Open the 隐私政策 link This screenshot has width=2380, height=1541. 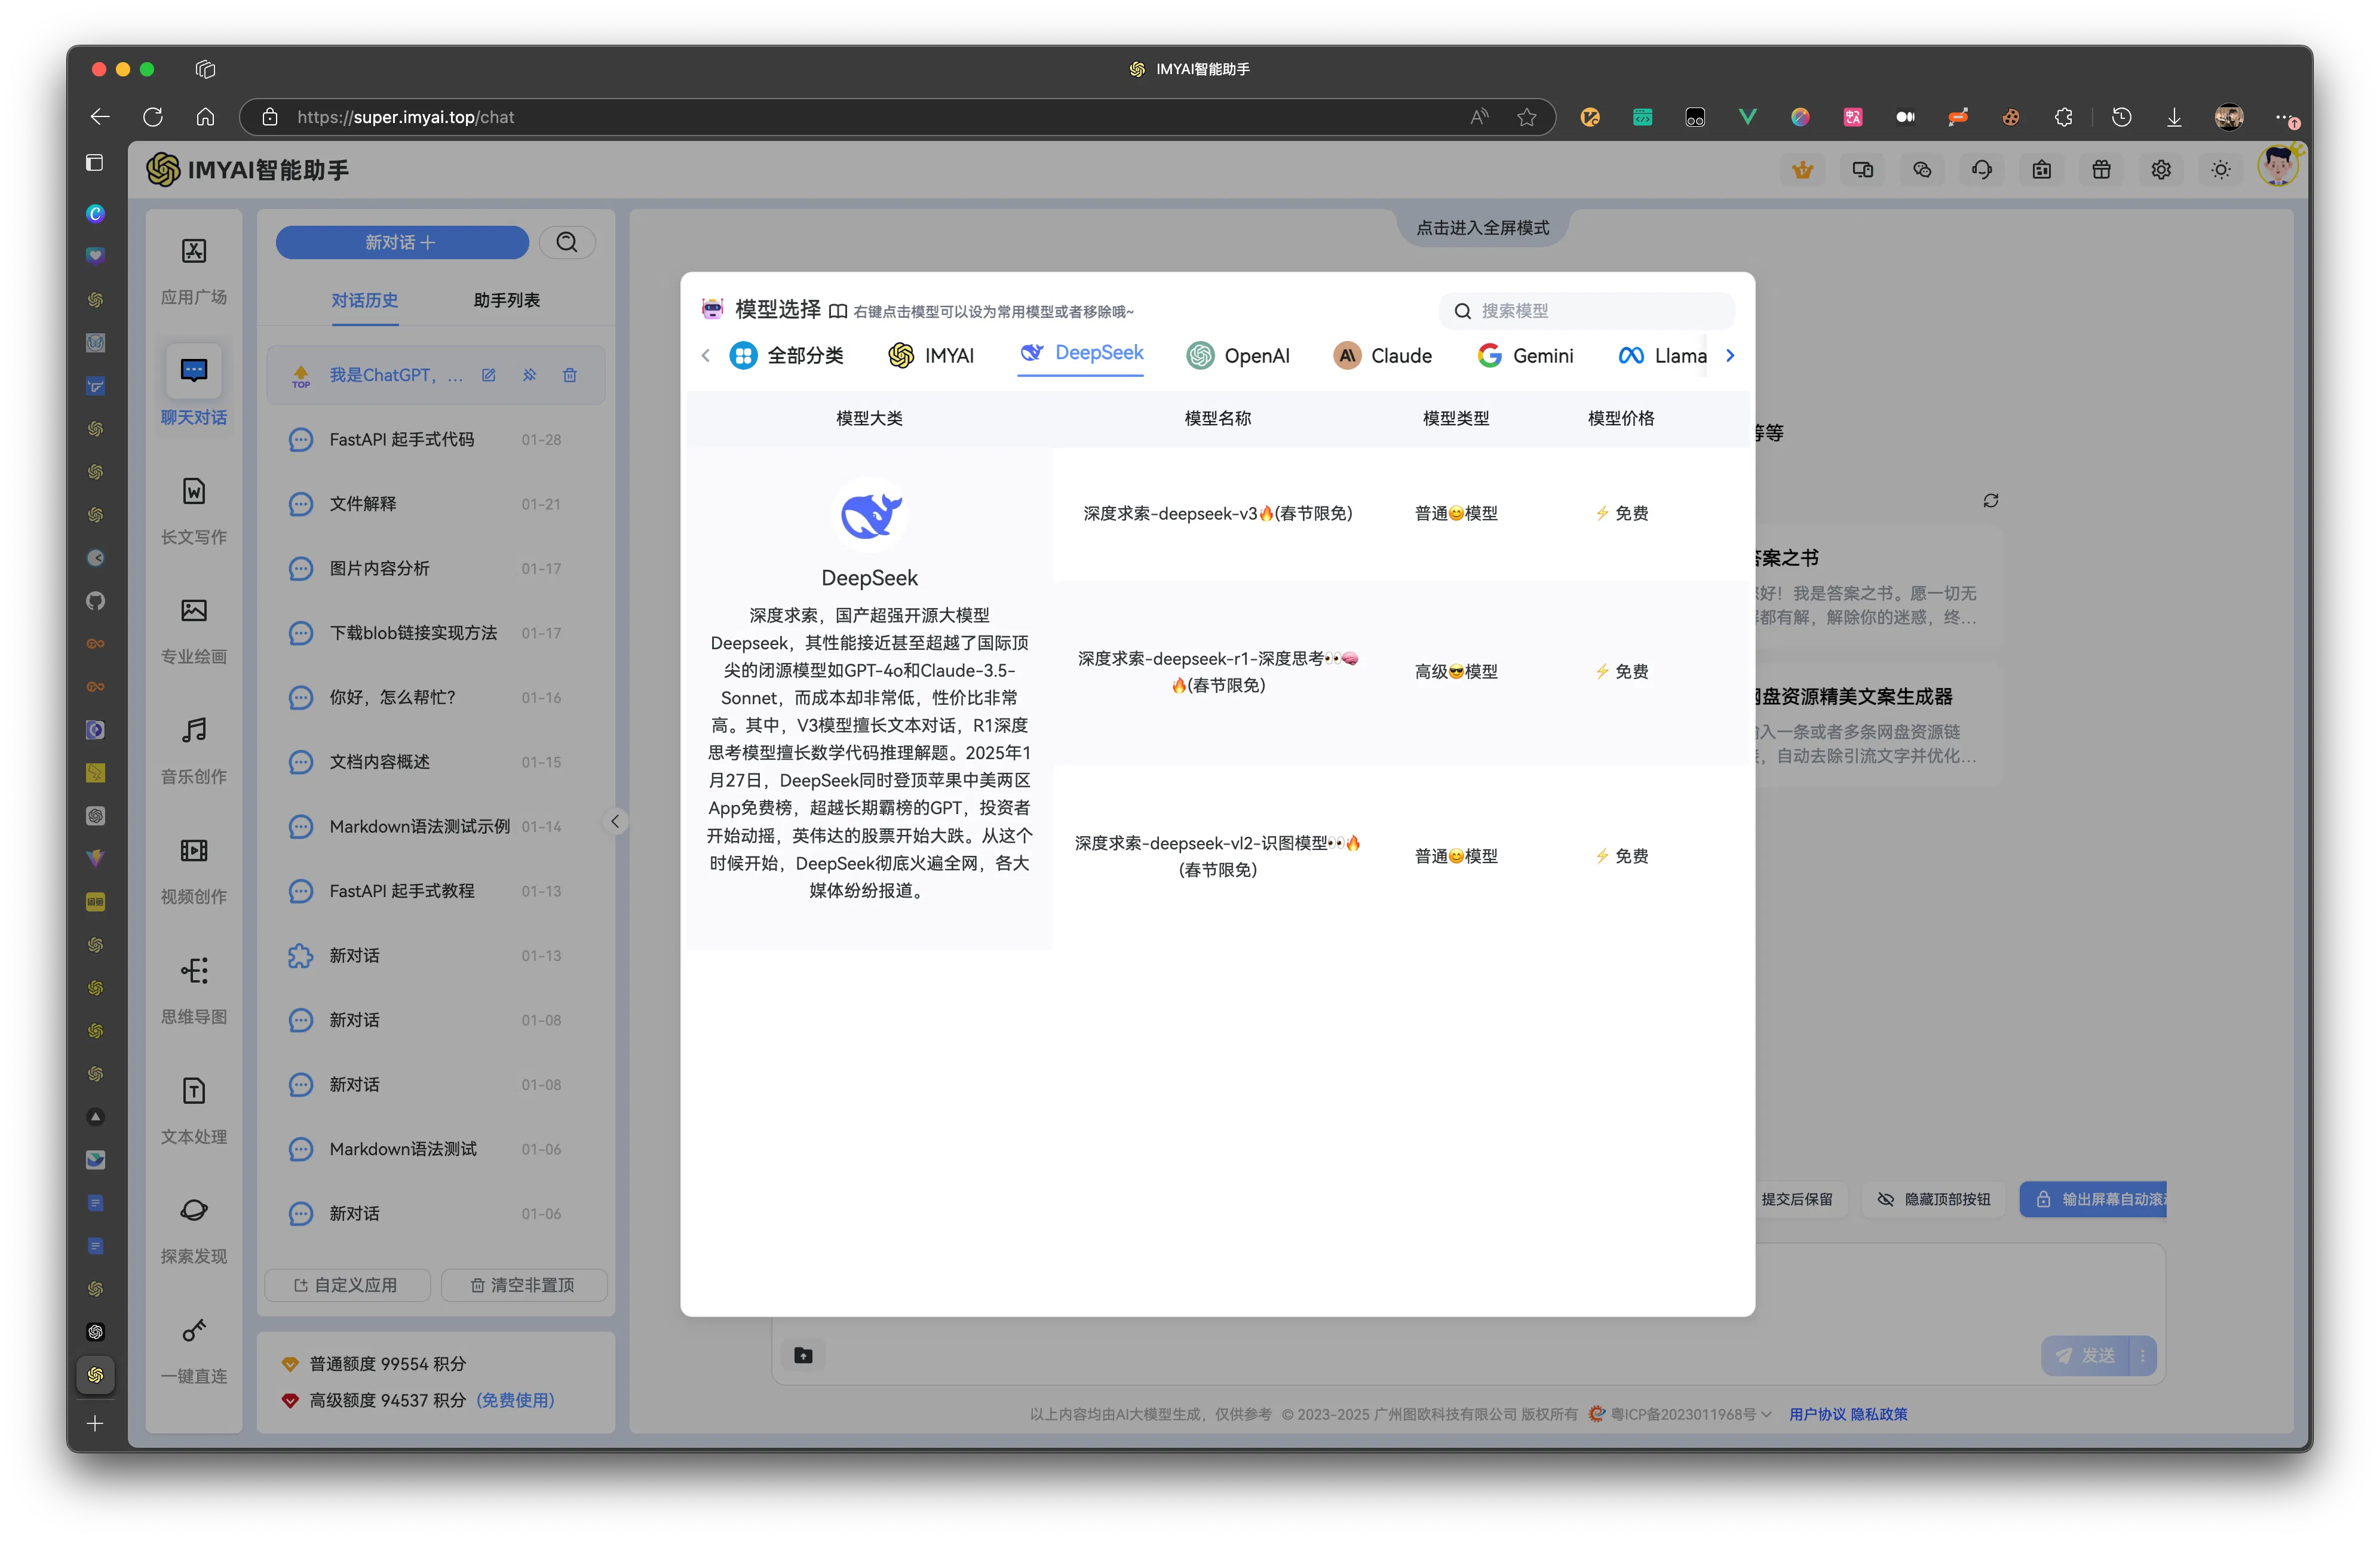click(1879, 1414)
